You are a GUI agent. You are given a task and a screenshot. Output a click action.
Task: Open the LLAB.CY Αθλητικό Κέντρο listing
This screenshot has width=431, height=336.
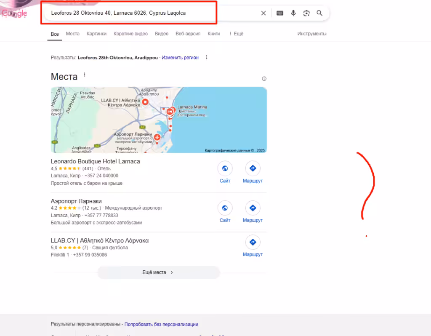(x=100, y=240)
